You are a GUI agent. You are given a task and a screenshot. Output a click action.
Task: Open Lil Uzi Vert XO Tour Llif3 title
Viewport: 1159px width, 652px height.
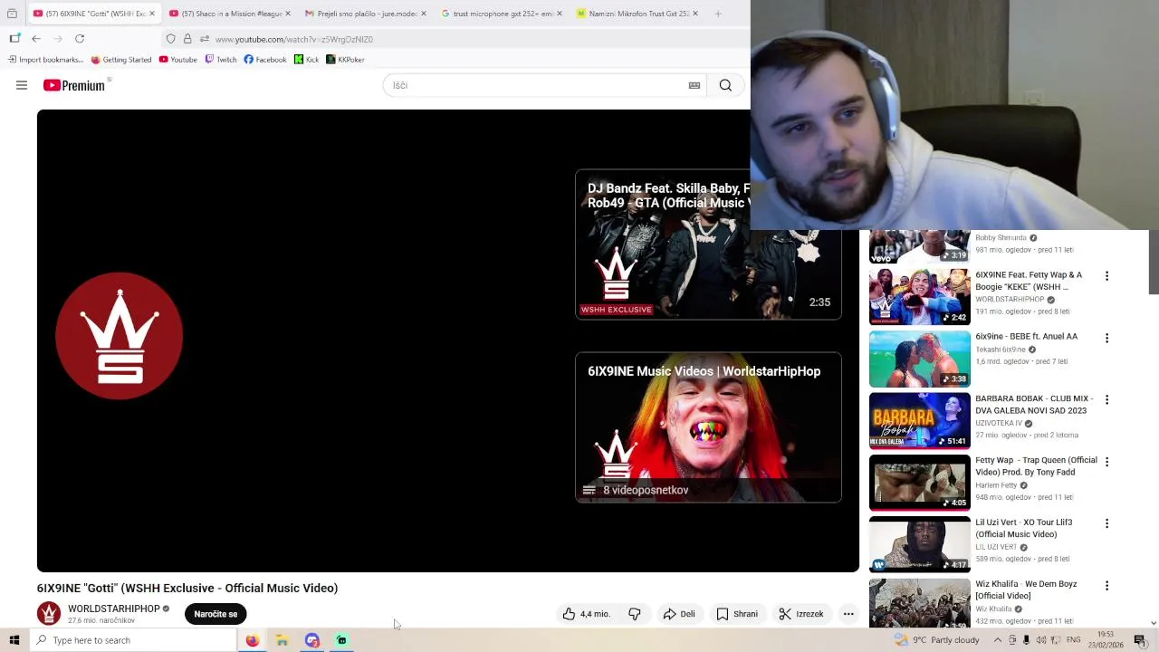(1023, 528)
